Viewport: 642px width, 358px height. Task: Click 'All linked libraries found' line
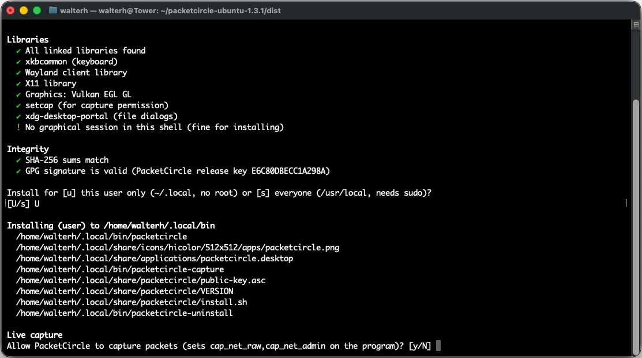pos(85,51)
